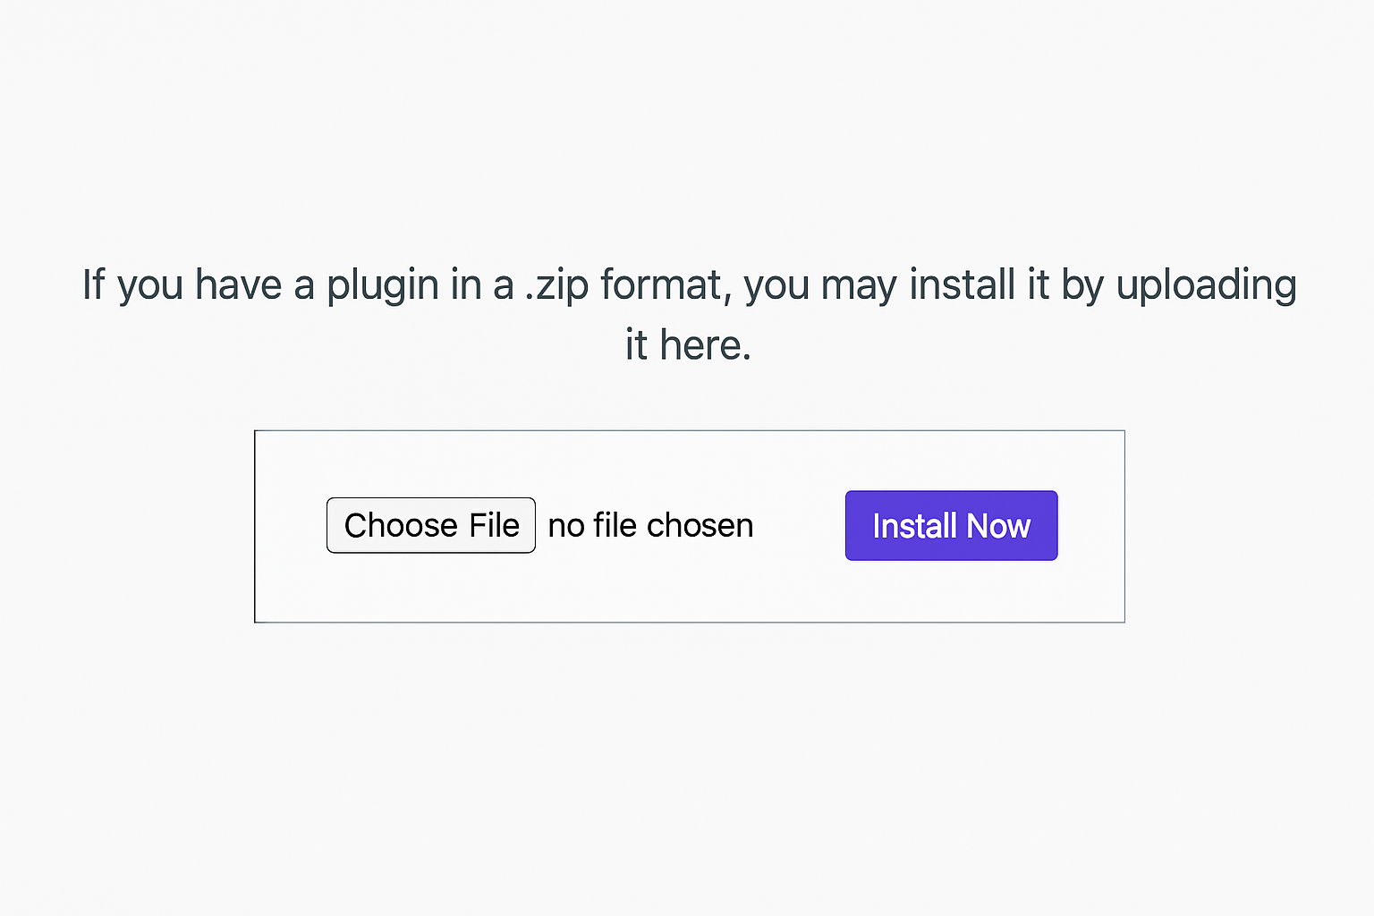
Task: Click the word 'Choose' on the file button
Action: pyautogui.click(x=401, y=525)
